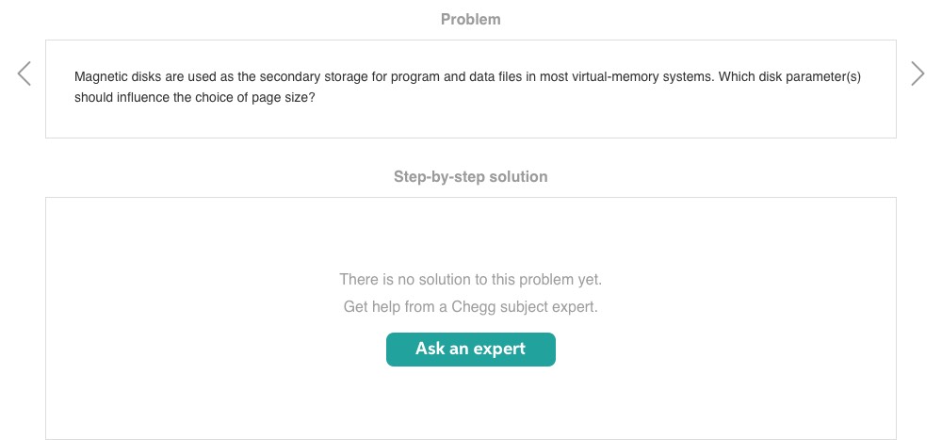Click the 'There is no solution' message
The image size is (942, 440).
[x=470, y=279]
